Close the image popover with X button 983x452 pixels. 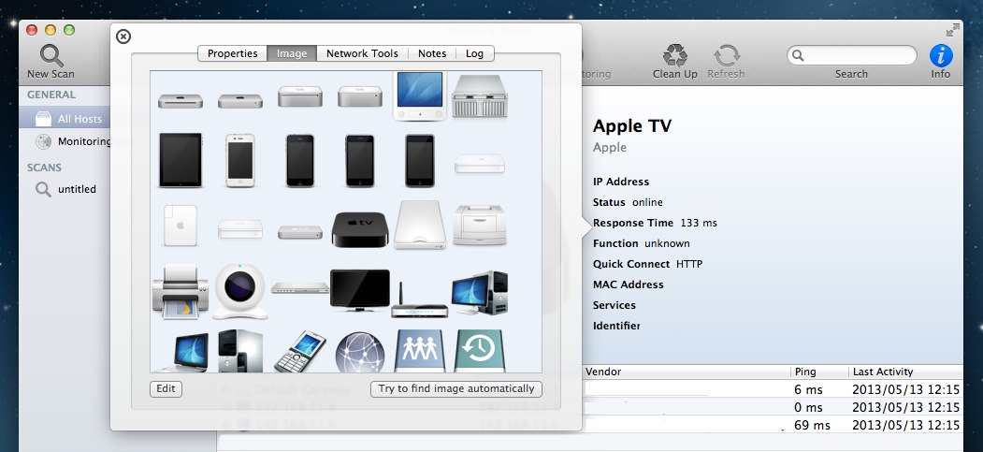(x=123, y=36)
